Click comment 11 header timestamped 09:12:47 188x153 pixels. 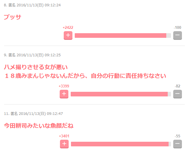33,113
